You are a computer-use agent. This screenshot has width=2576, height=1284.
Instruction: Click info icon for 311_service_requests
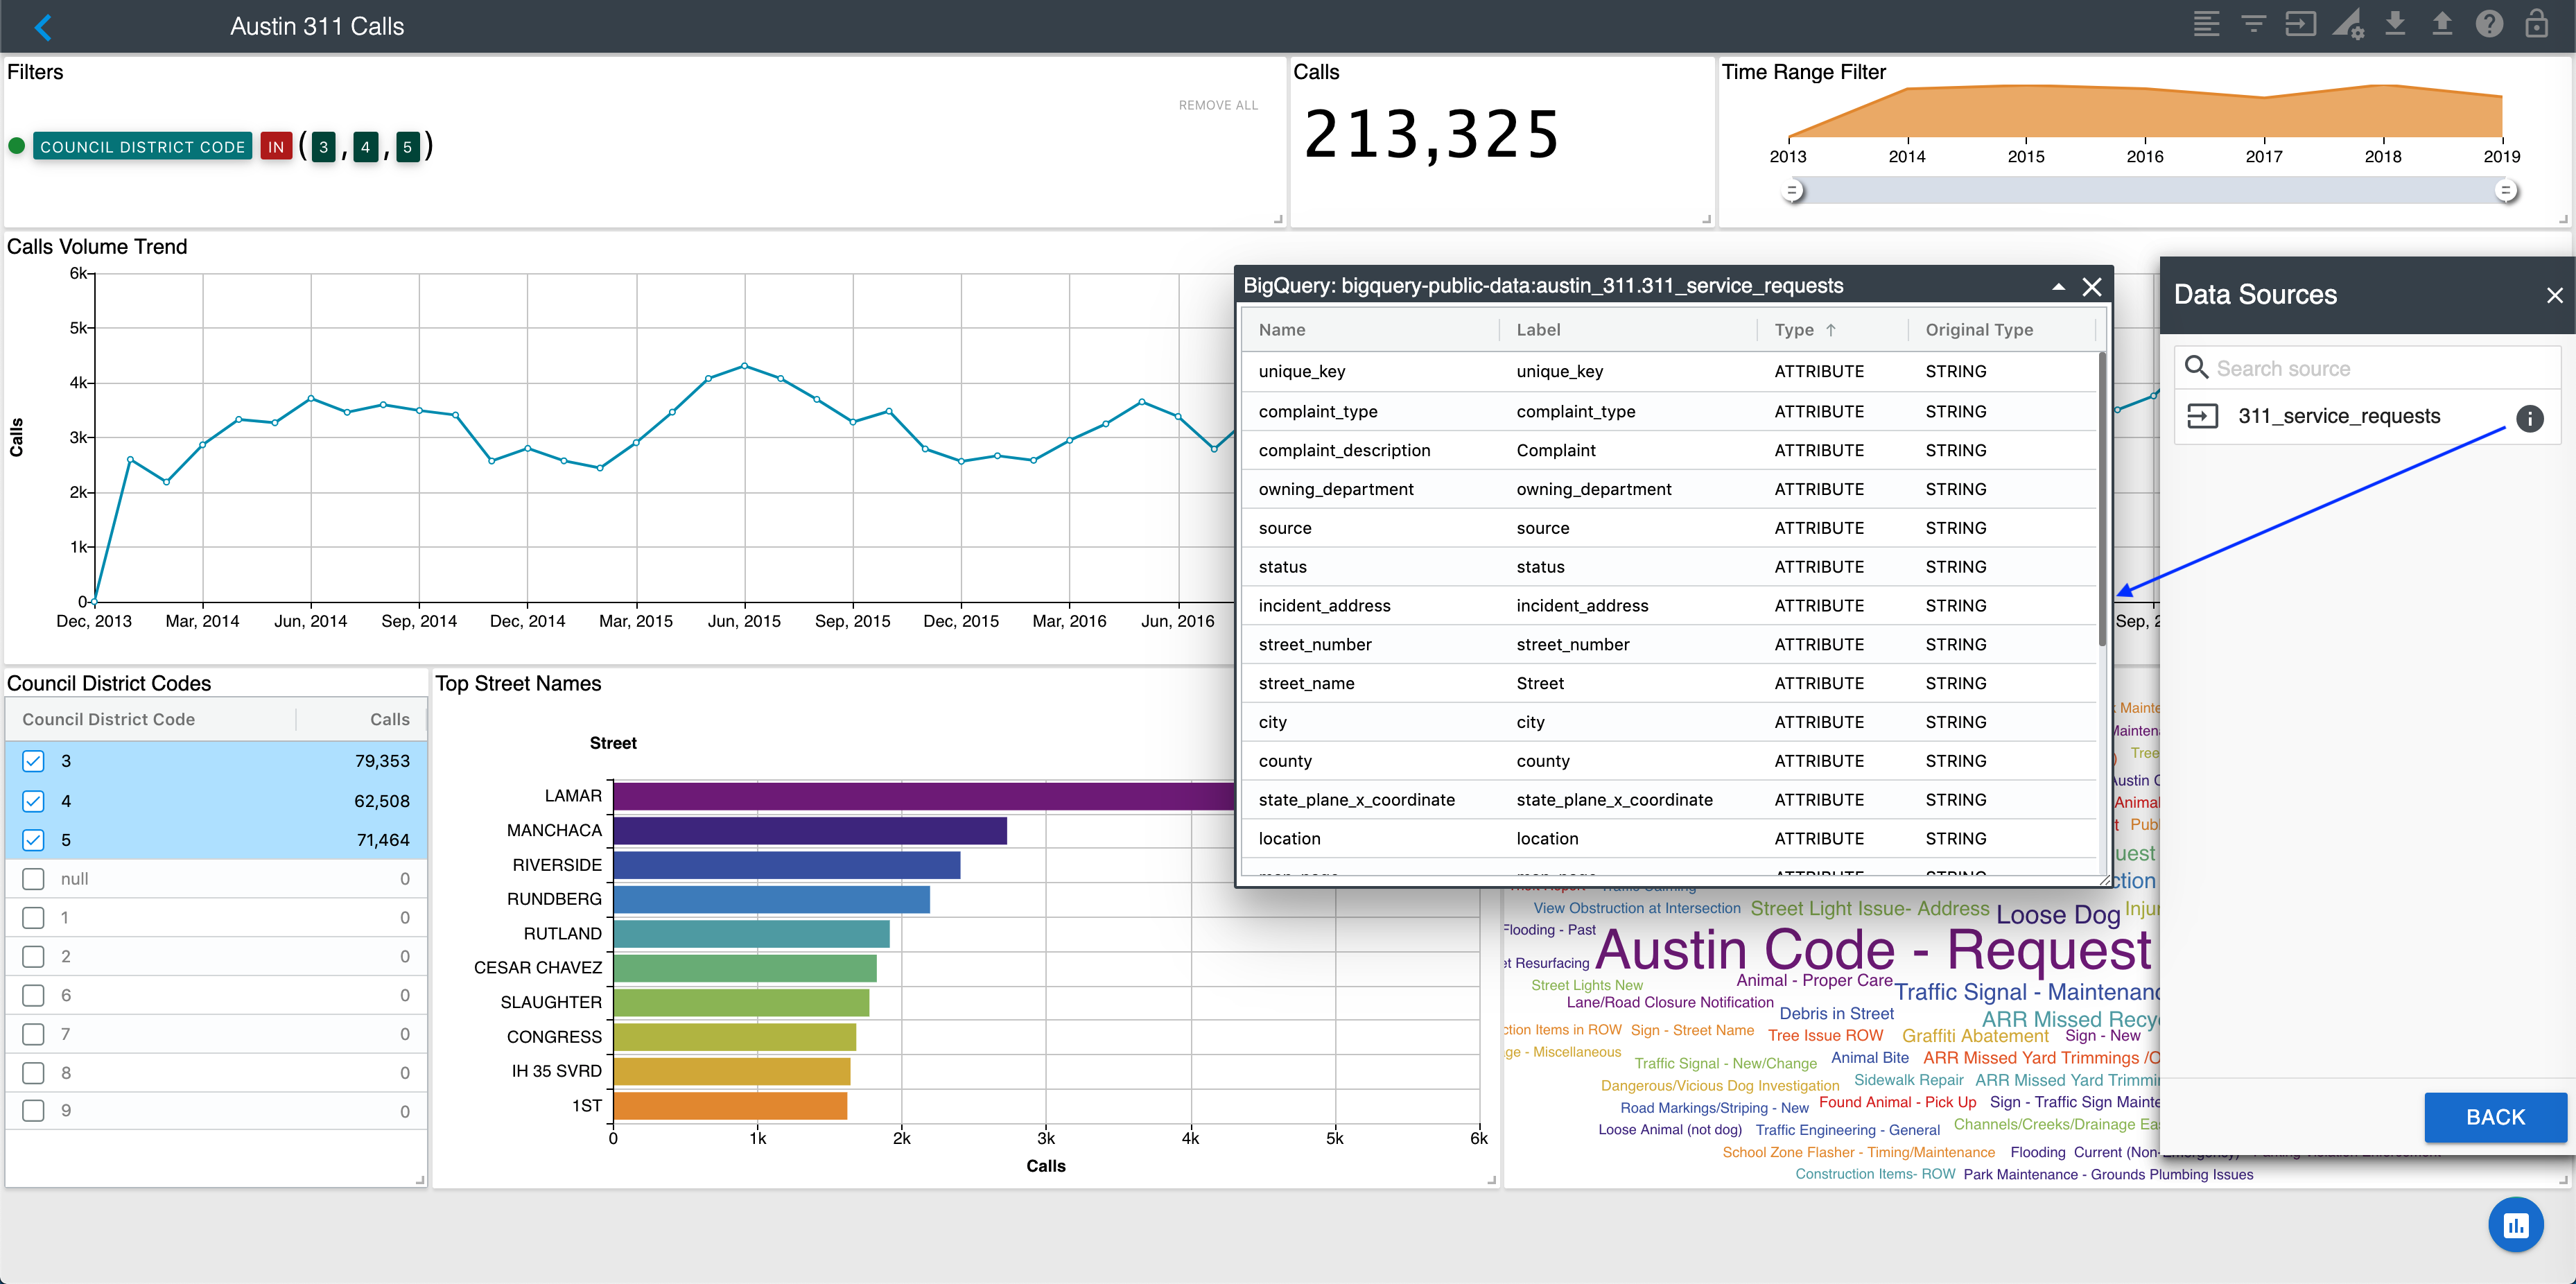(2530, 419)
